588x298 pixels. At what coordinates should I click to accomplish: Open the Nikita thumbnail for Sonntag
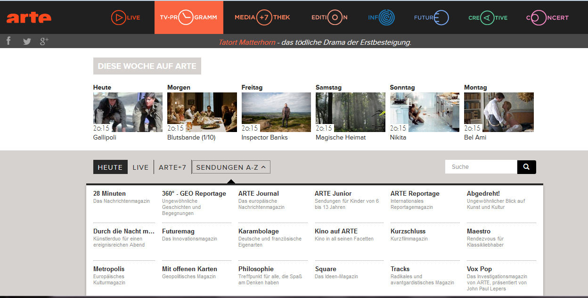[x=425, y=112]
